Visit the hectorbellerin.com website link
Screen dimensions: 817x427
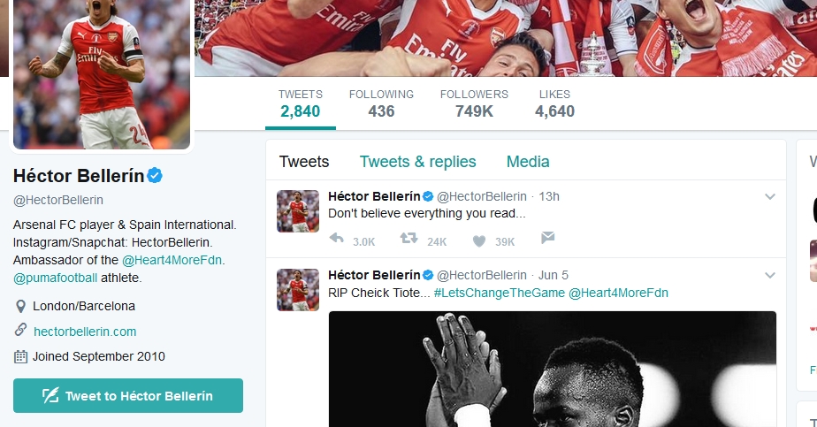click(85, 332)
